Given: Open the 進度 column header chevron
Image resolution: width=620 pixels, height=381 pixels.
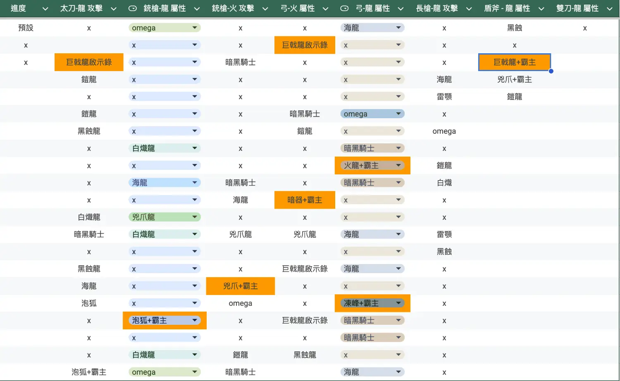Looking at the screenshot, I should pyautogui.click(x=45, y=9).
